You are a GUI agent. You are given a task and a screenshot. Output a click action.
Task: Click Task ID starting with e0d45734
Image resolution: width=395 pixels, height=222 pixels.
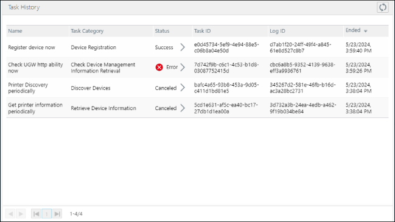[x=226, y=47]
